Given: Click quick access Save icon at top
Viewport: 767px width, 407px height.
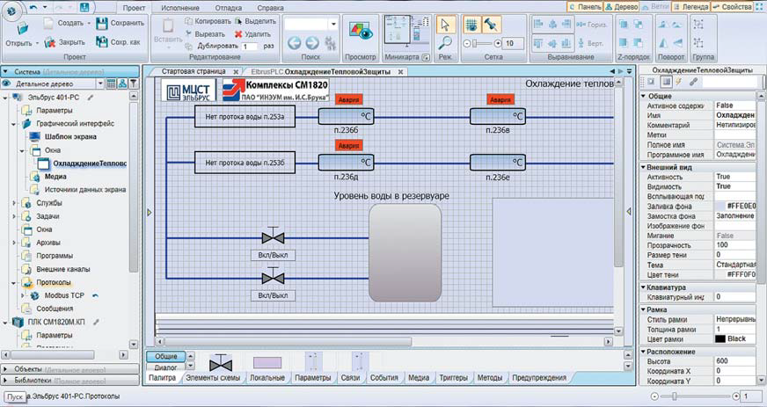Looking at the screenshot, I should 84,7.
